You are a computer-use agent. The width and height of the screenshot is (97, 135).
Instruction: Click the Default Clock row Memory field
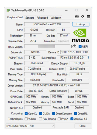pos(57,102)
